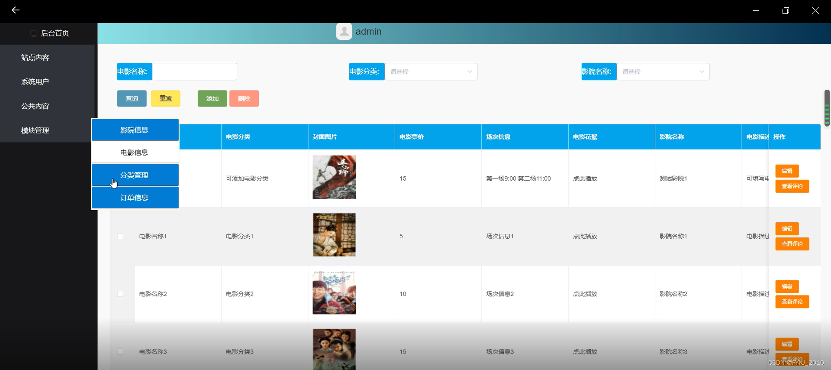831x370 pixels.
Task: Select 订单信息 in the submenu
Action: point(135,198)
